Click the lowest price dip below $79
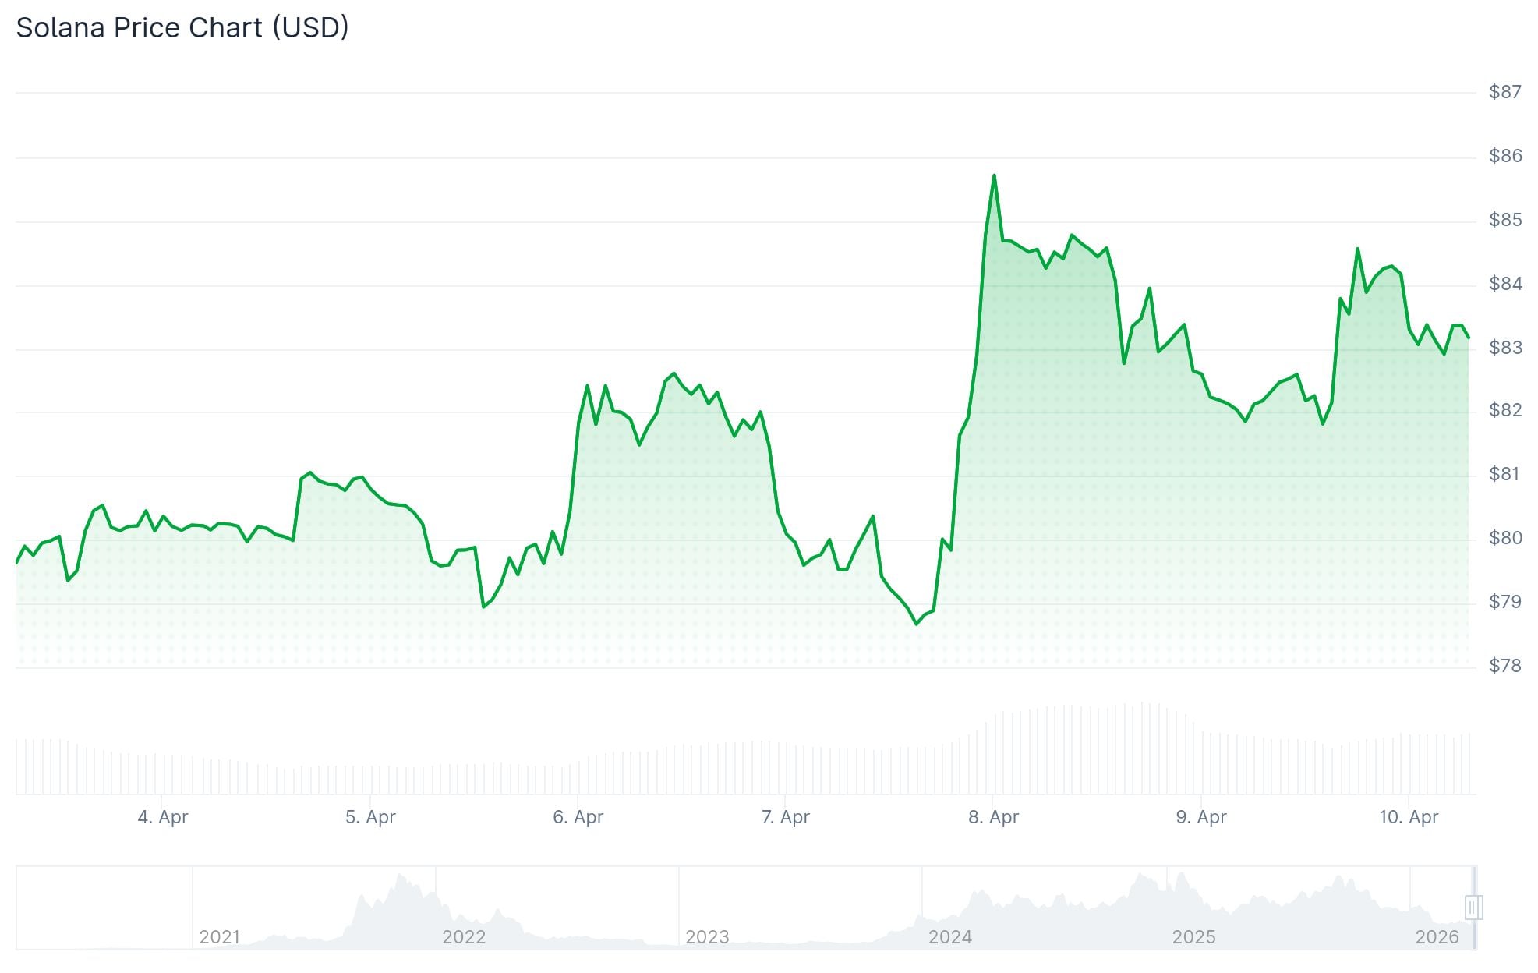The image size is (1538, 973). (x=917, y=624)
